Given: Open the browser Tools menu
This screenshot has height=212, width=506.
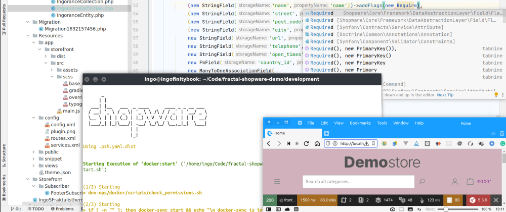Looking at the screenshot, I should (382, 123).
